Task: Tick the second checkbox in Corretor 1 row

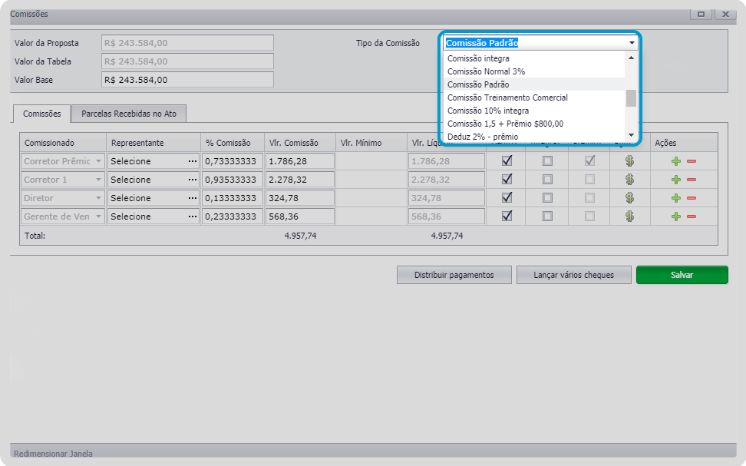Action: coord(548,180)
